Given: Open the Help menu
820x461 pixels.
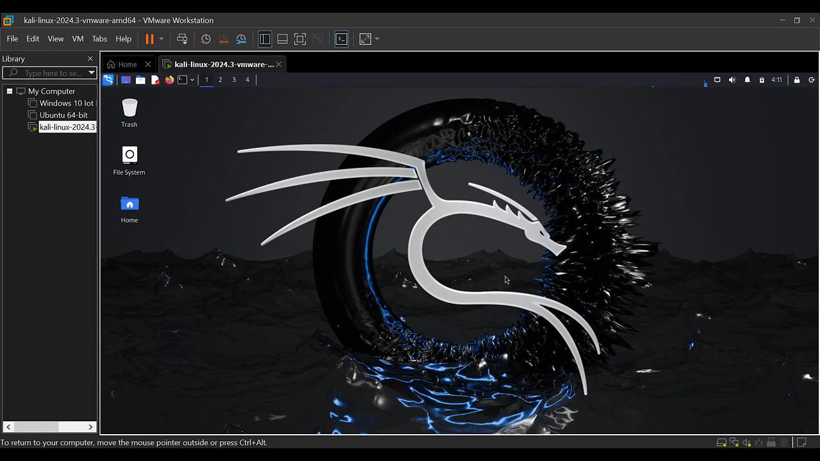Looking at the screenshot, I should [123, 39].
